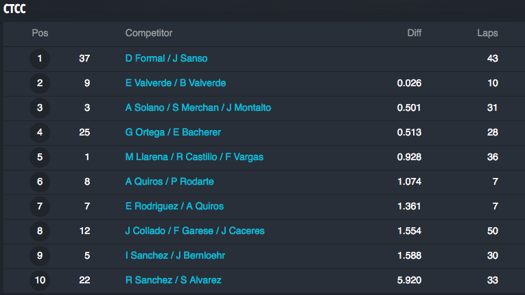Open E Valverde / B Valverde entry

[x=176, y=84]
